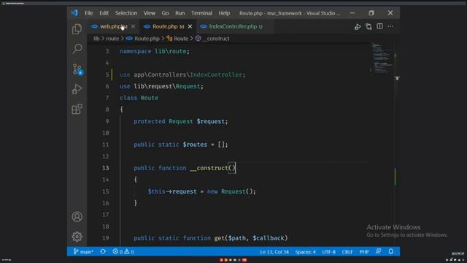Click the Synchronize Changes icon in the status bar
467x263 pixels.
[x=103, y=251]
